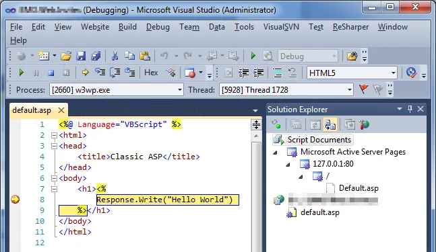Viewport: 436px width, 252px height.
Task: Toggle Nest Related Files in Solution Explorer
Action: [x=330, y=124]
